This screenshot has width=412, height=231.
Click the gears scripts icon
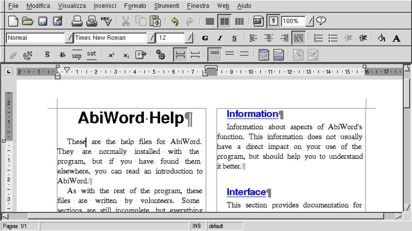tap(160, 55)
